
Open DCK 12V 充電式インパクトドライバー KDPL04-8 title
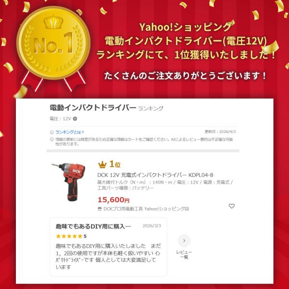(155, 175)
